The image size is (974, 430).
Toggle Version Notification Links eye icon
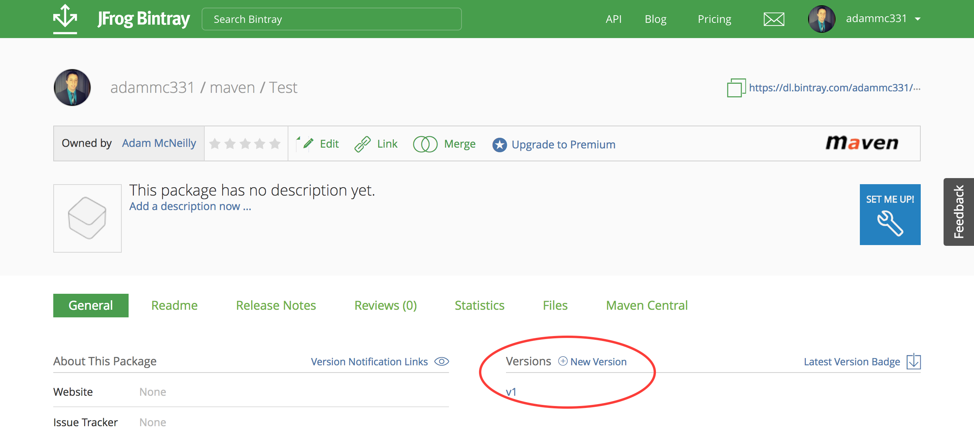pyautogui.click(x=442, y=362)
